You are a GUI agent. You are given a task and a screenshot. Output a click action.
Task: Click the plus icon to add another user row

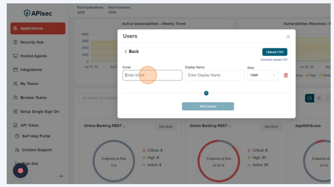[x=206, y=93]
